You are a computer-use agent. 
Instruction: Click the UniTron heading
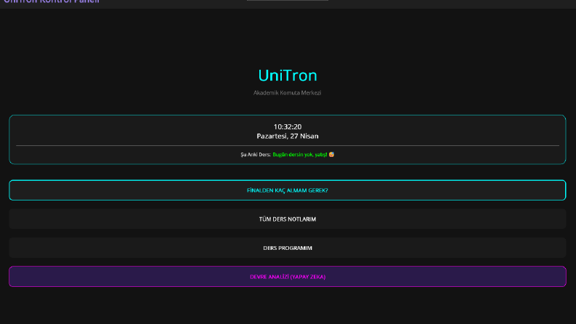tap(287, 76)
